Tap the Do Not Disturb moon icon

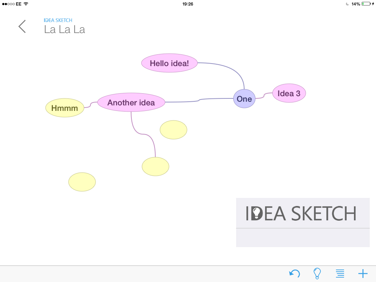click(x=347, y=4)
